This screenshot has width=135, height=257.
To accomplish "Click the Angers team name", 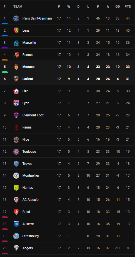I will (28, 248).
